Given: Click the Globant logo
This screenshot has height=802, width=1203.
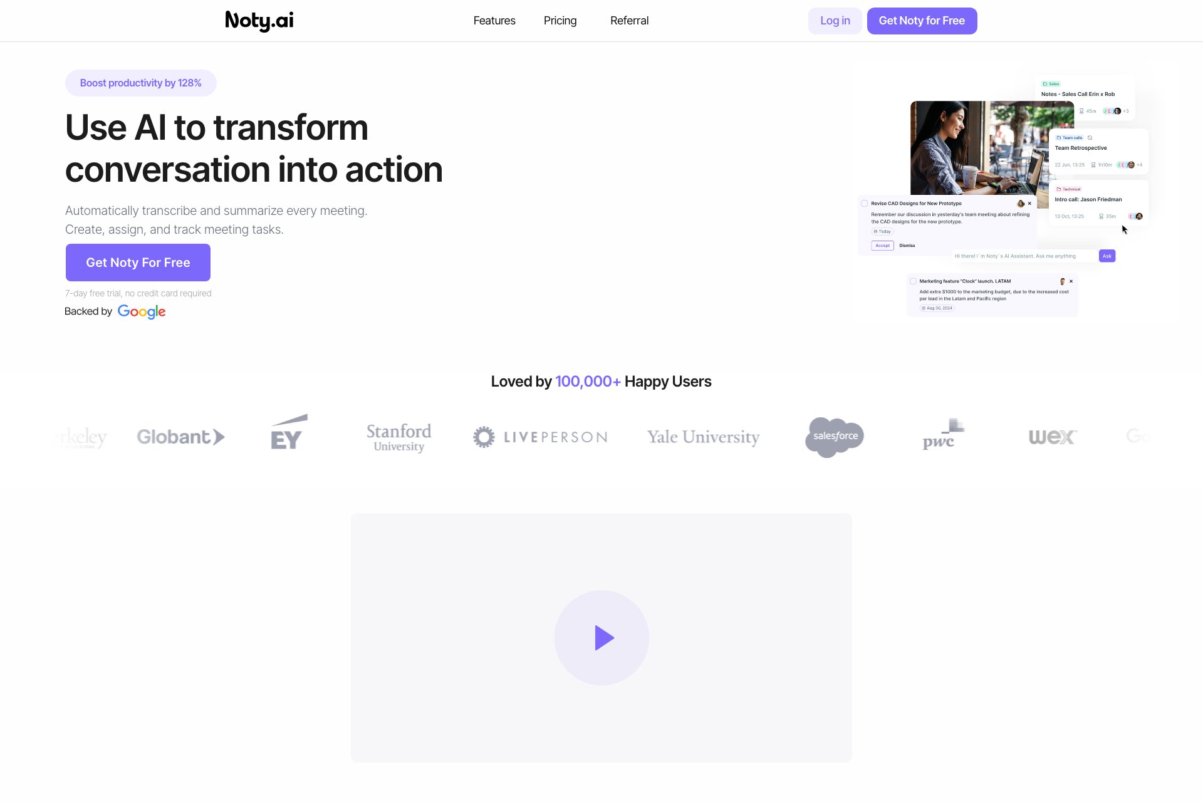Looking at the screenshot, I should coord(180,437).
